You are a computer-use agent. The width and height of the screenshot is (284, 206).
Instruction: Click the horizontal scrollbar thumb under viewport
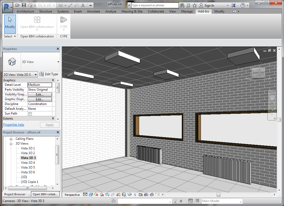[x=218, y=195]
